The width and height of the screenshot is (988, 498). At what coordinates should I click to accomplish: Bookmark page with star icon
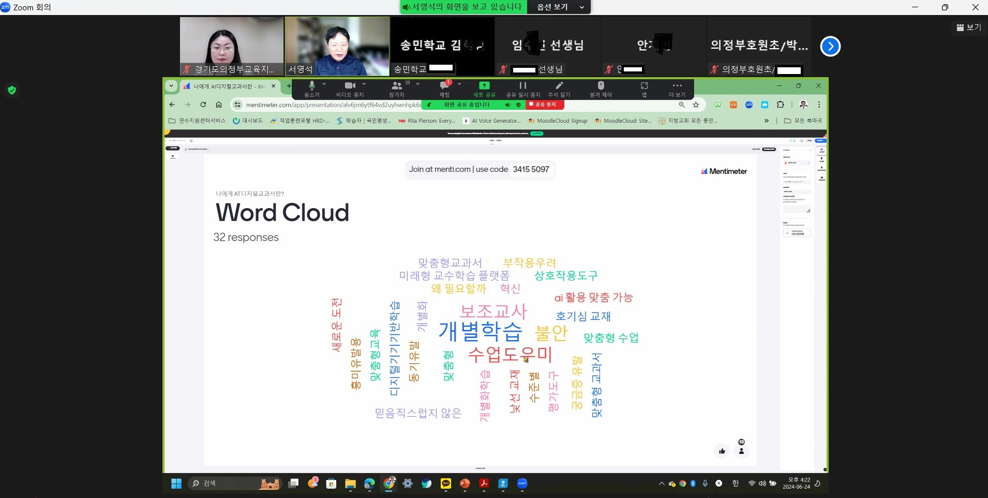coord(696,105)
